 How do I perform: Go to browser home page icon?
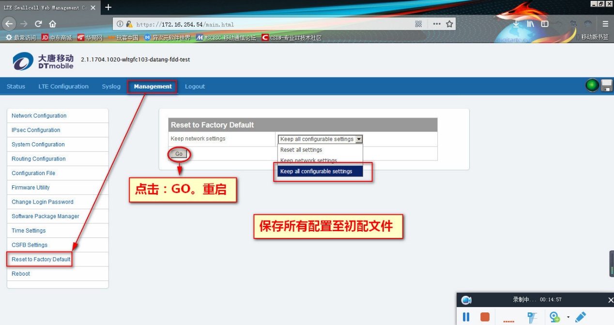coord(52,24)
